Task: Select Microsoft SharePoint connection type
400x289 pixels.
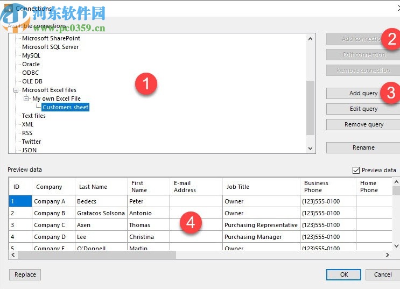Action: [51, 38]
